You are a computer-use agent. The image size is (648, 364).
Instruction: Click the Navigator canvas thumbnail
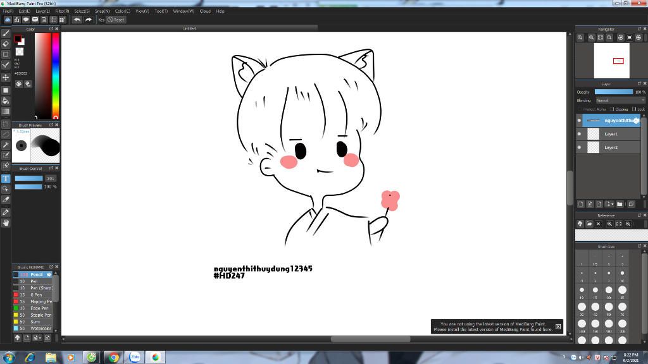pos(612,61)
